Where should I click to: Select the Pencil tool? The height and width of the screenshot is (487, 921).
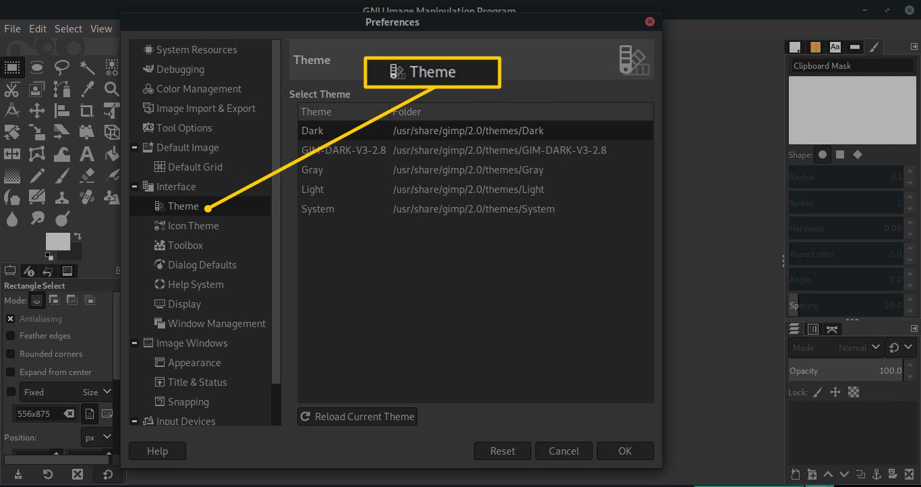[37, 175]
